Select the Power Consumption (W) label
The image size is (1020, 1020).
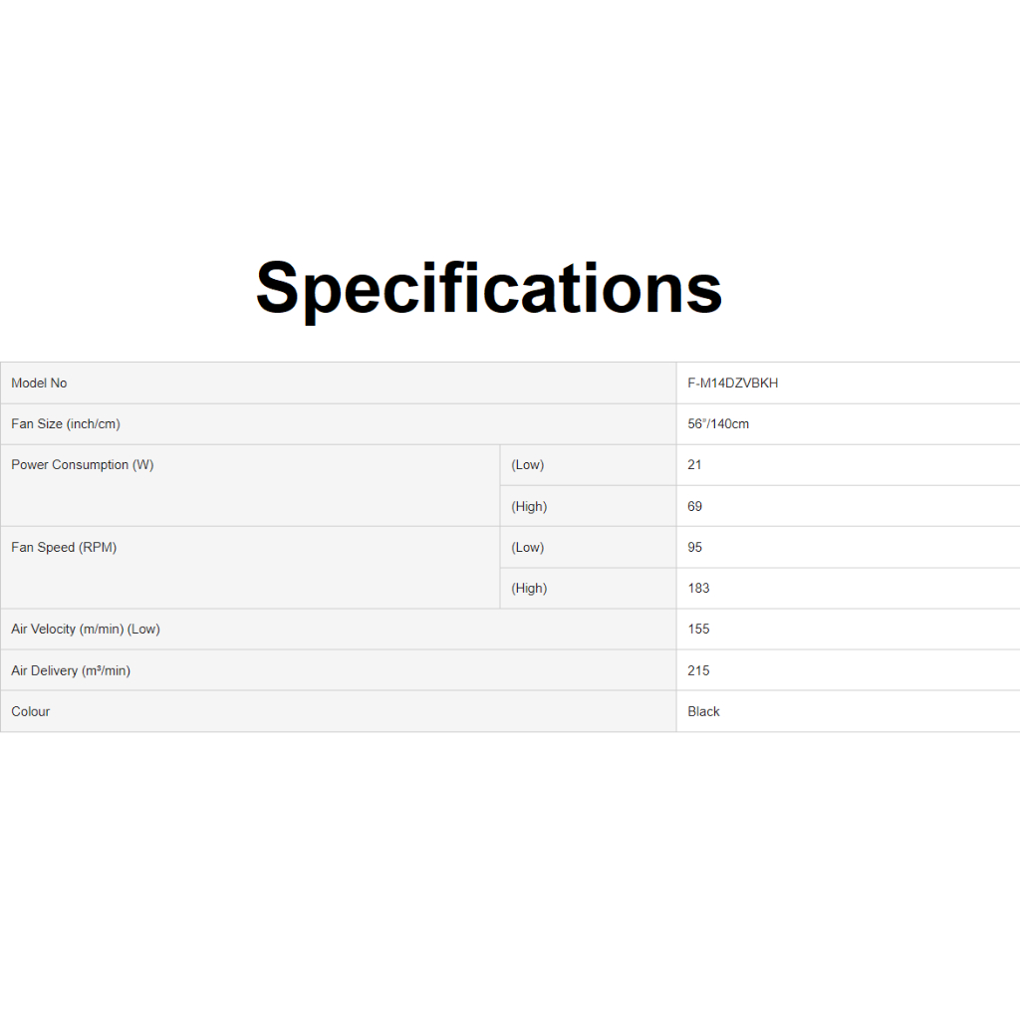click(83, 465)
